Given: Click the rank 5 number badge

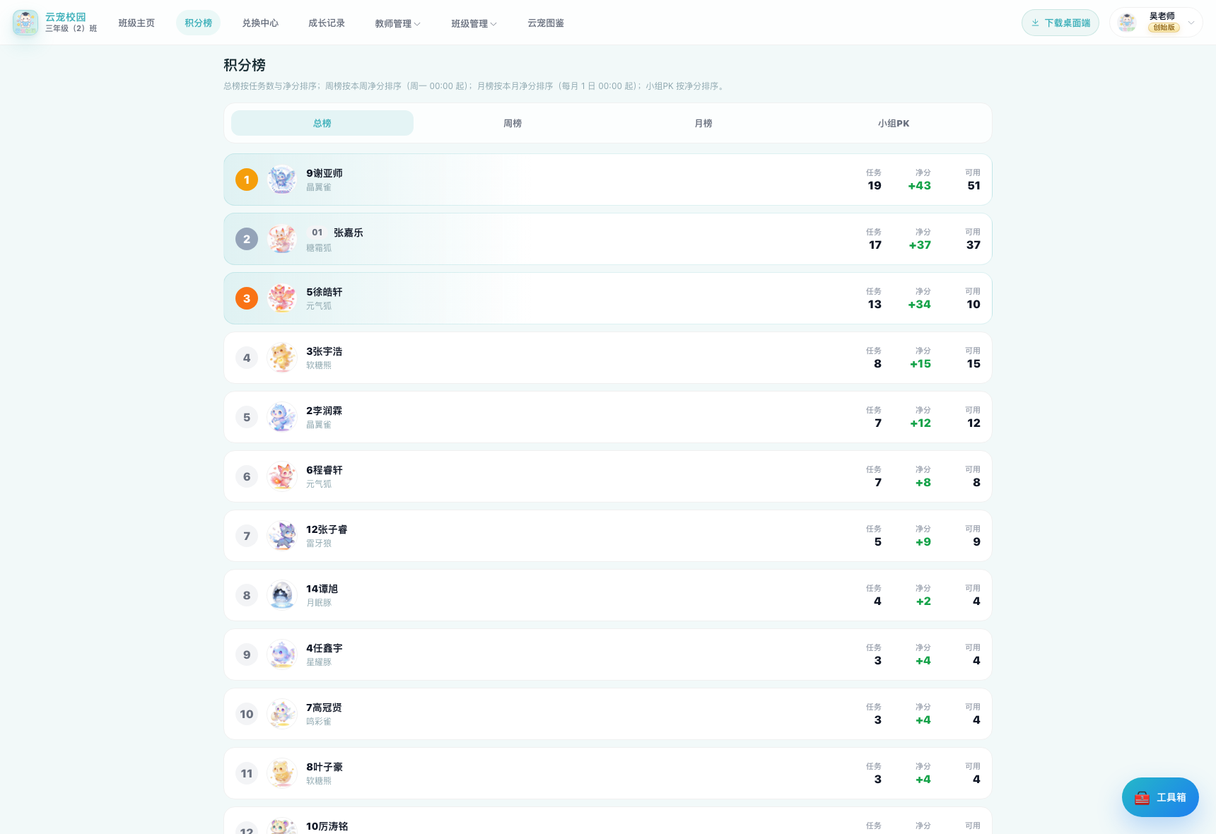Looking at the screenshot, I should click(x=247, y=417).
